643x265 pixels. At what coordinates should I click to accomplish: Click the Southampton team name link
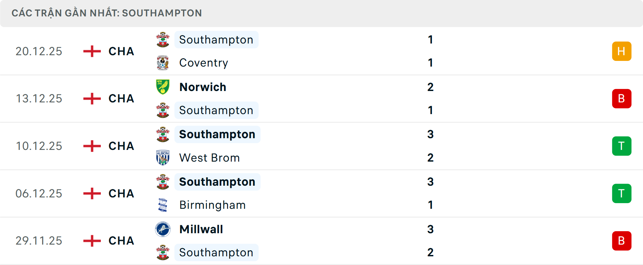click(x=216, y=39)
